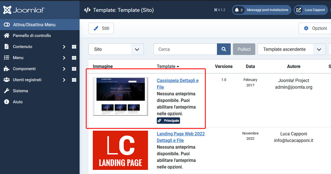331x174 pixels.
Task: Open the Menu dashboard grid icon
Action: (74, 57)
